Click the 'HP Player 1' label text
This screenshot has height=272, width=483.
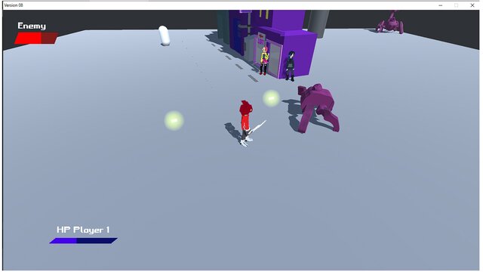(83, 230)
